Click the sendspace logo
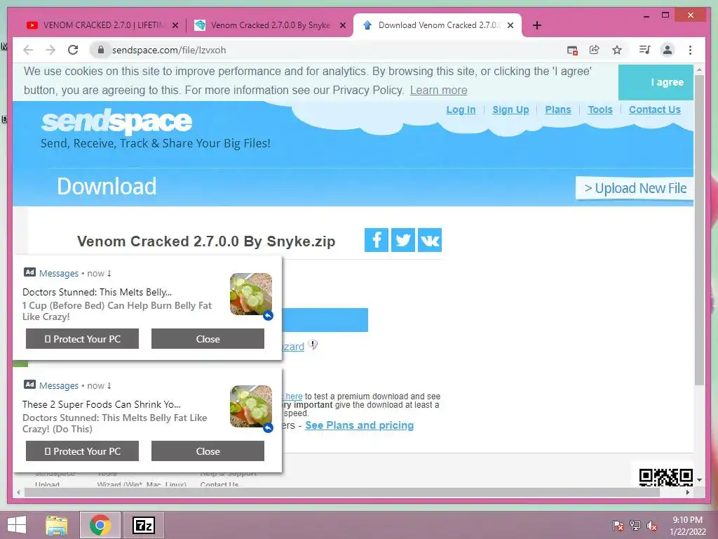 (x=116, y=121)
